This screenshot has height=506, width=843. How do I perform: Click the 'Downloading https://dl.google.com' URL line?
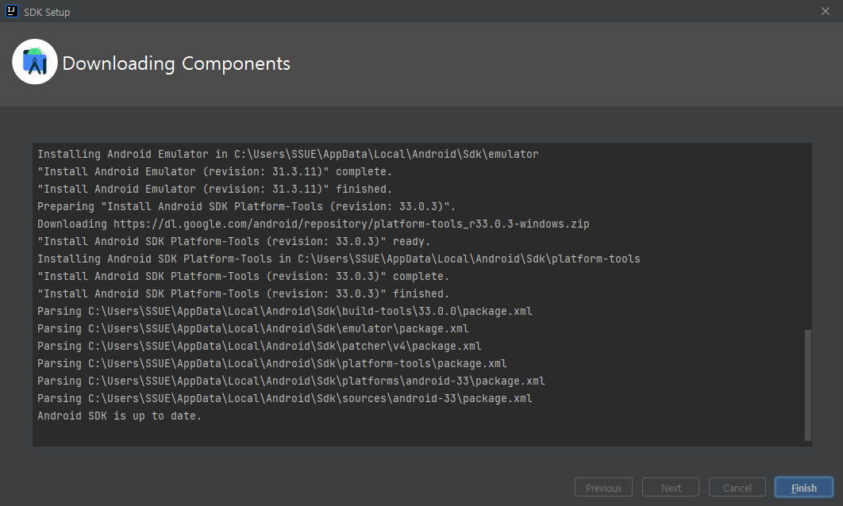coord(314,224)
